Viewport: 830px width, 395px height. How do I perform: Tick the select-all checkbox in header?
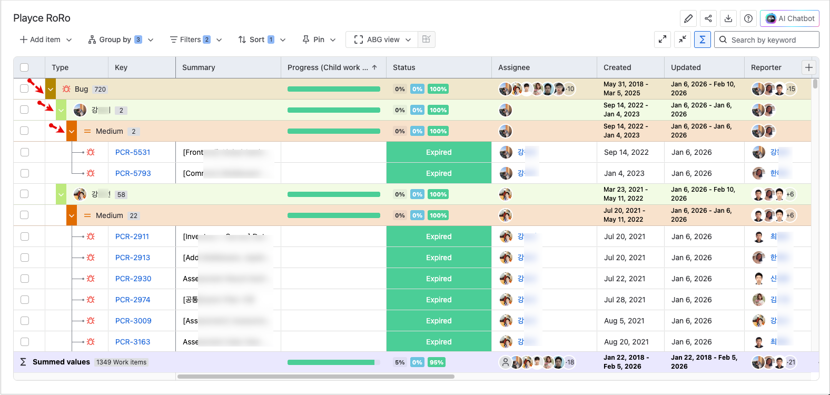[24, 67]
